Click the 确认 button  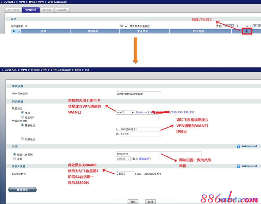(x=133, y=202)
